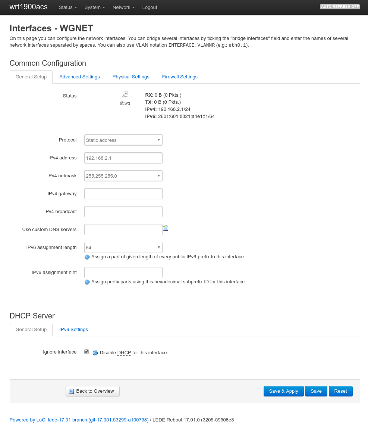This screenshot has height=442, width=368.
Task: Expand the IPv4 netmask dropdown
Action: (123, 176)
